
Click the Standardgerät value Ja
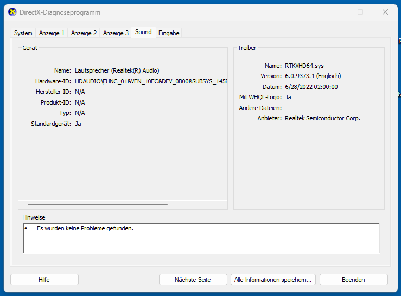coord(78,124)
